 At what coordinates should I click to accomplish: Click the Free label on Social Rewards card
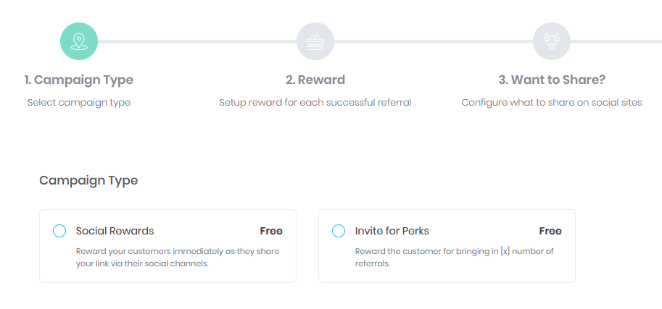point(271,231)
